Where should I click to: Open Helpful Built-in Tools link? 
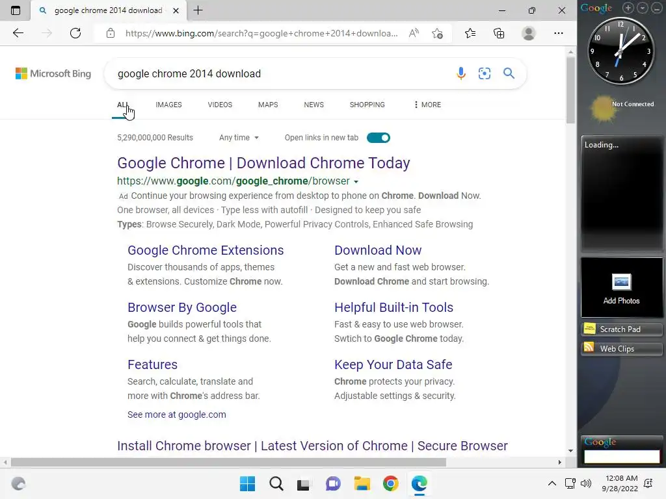click(x=393, y=307)
